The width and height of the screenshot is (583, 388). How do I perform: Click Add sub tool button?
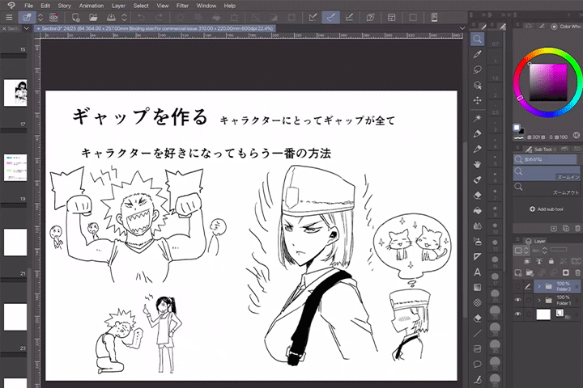(547, 209)
